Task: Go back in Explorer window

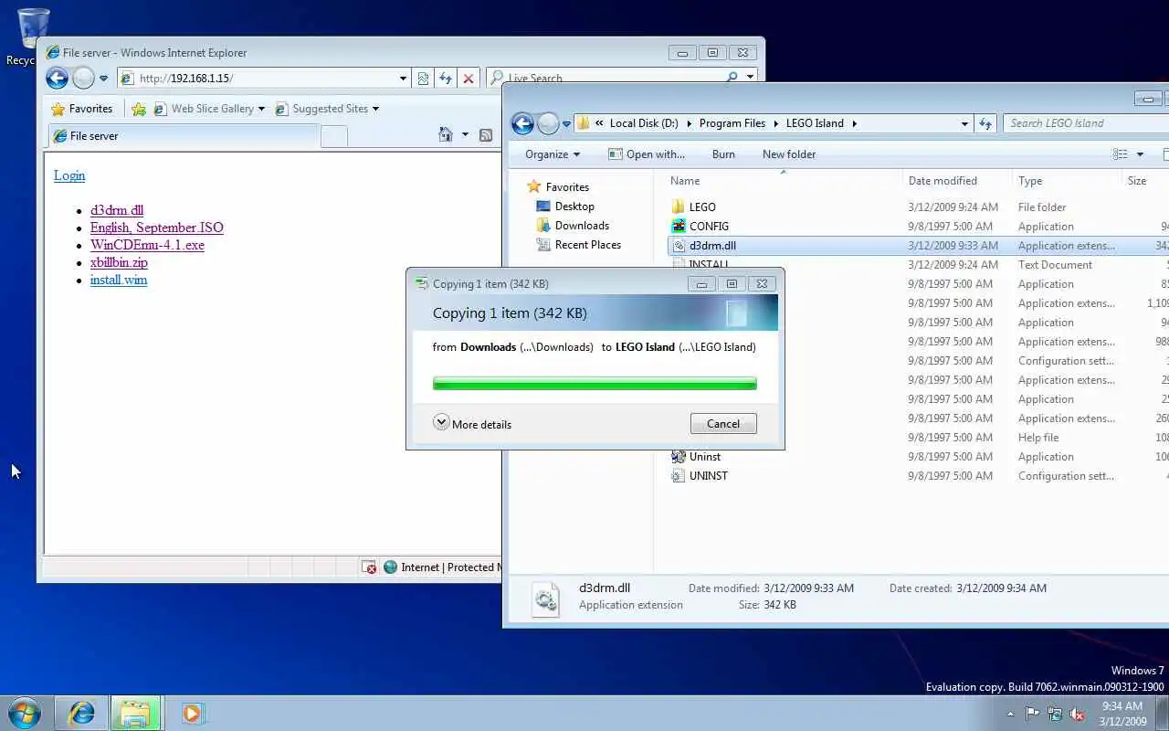Action: (x=522, y=123)
